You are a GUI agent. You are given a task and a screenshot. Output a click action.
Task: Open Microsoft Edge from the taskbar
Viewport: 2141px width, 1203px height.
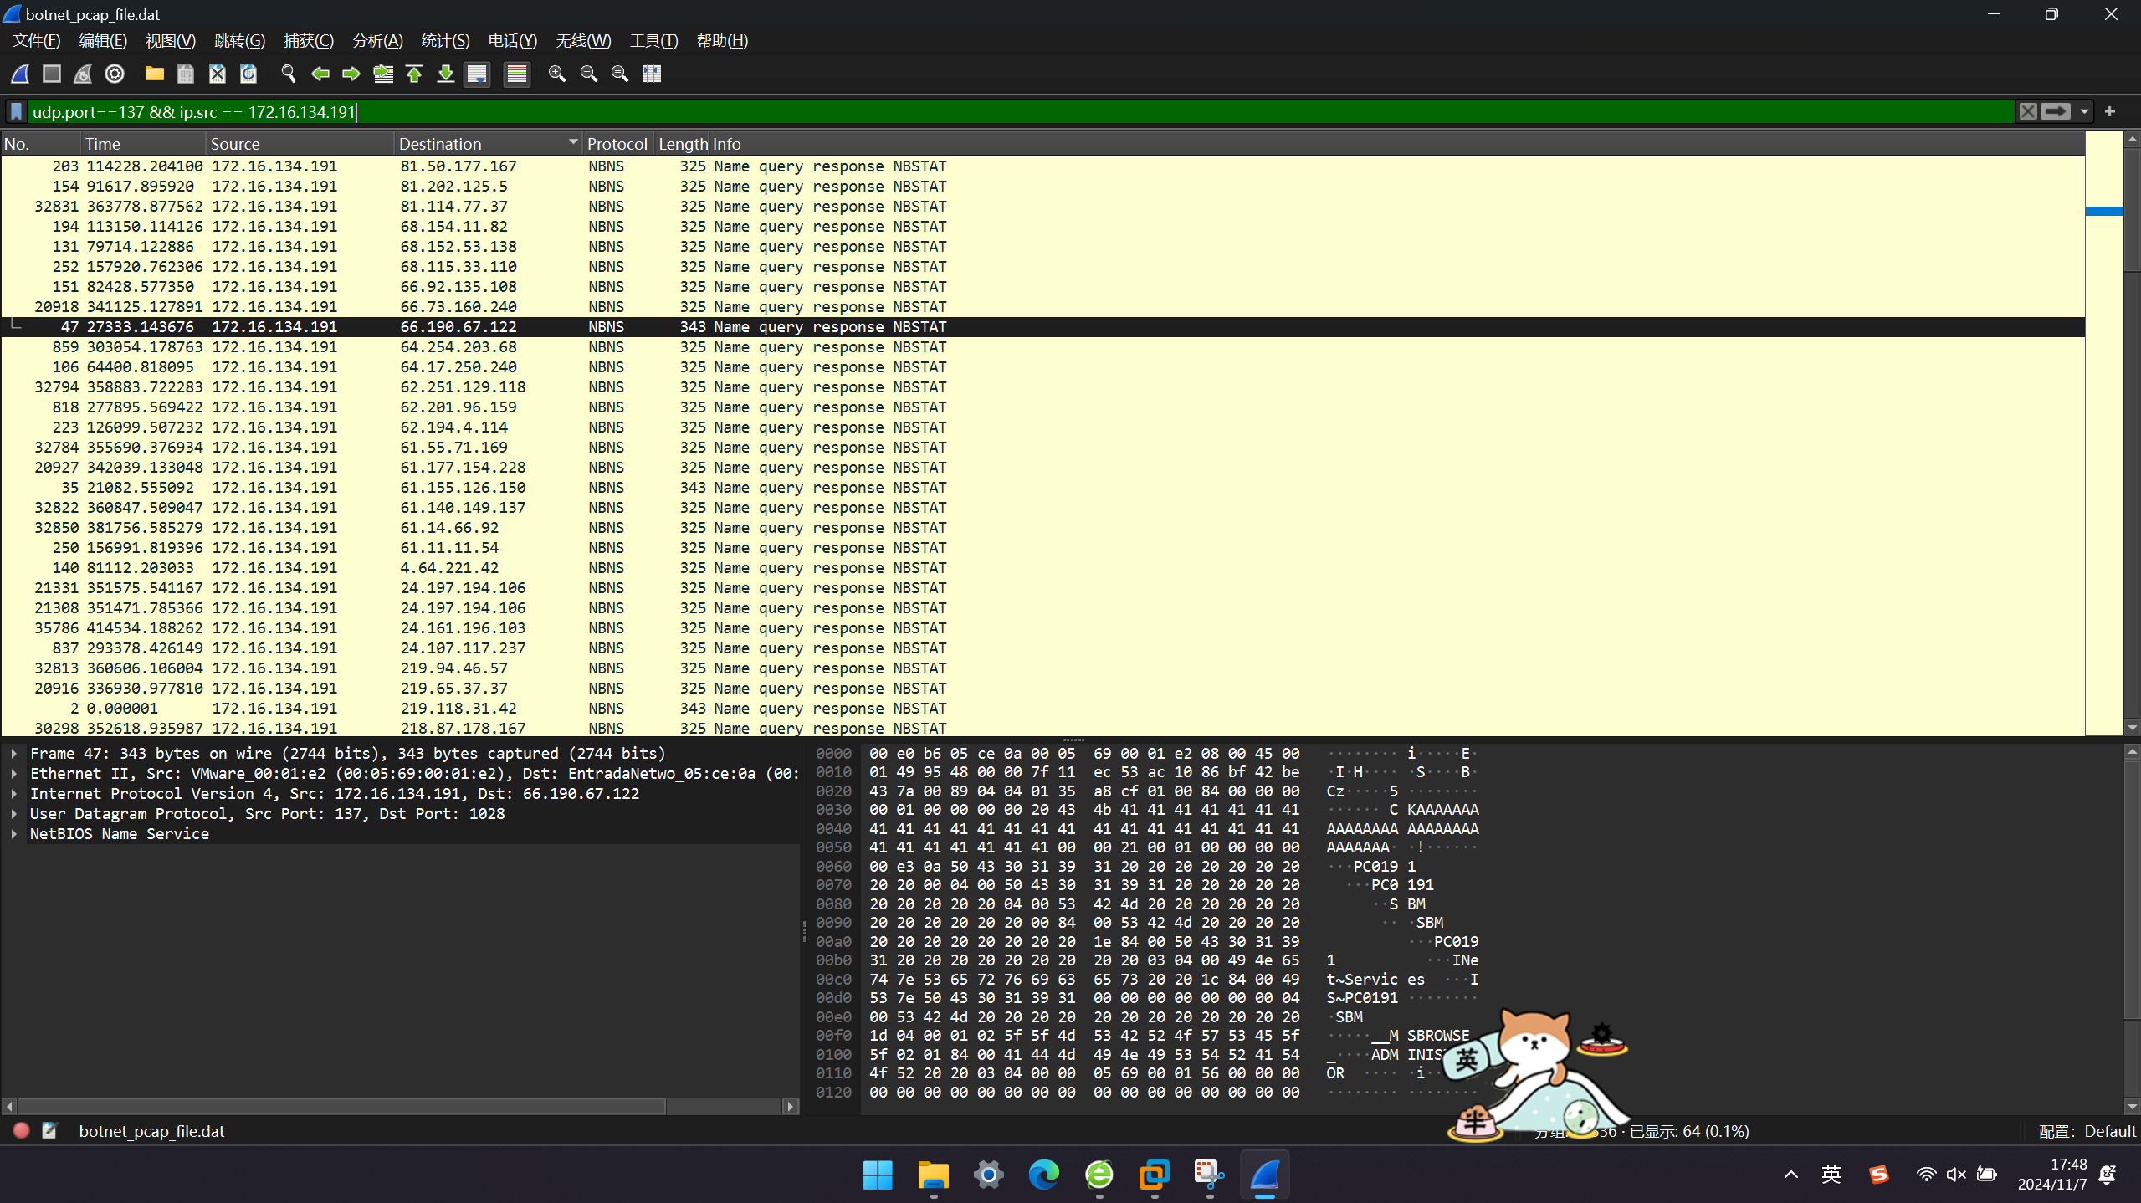click(1043, 1175)
